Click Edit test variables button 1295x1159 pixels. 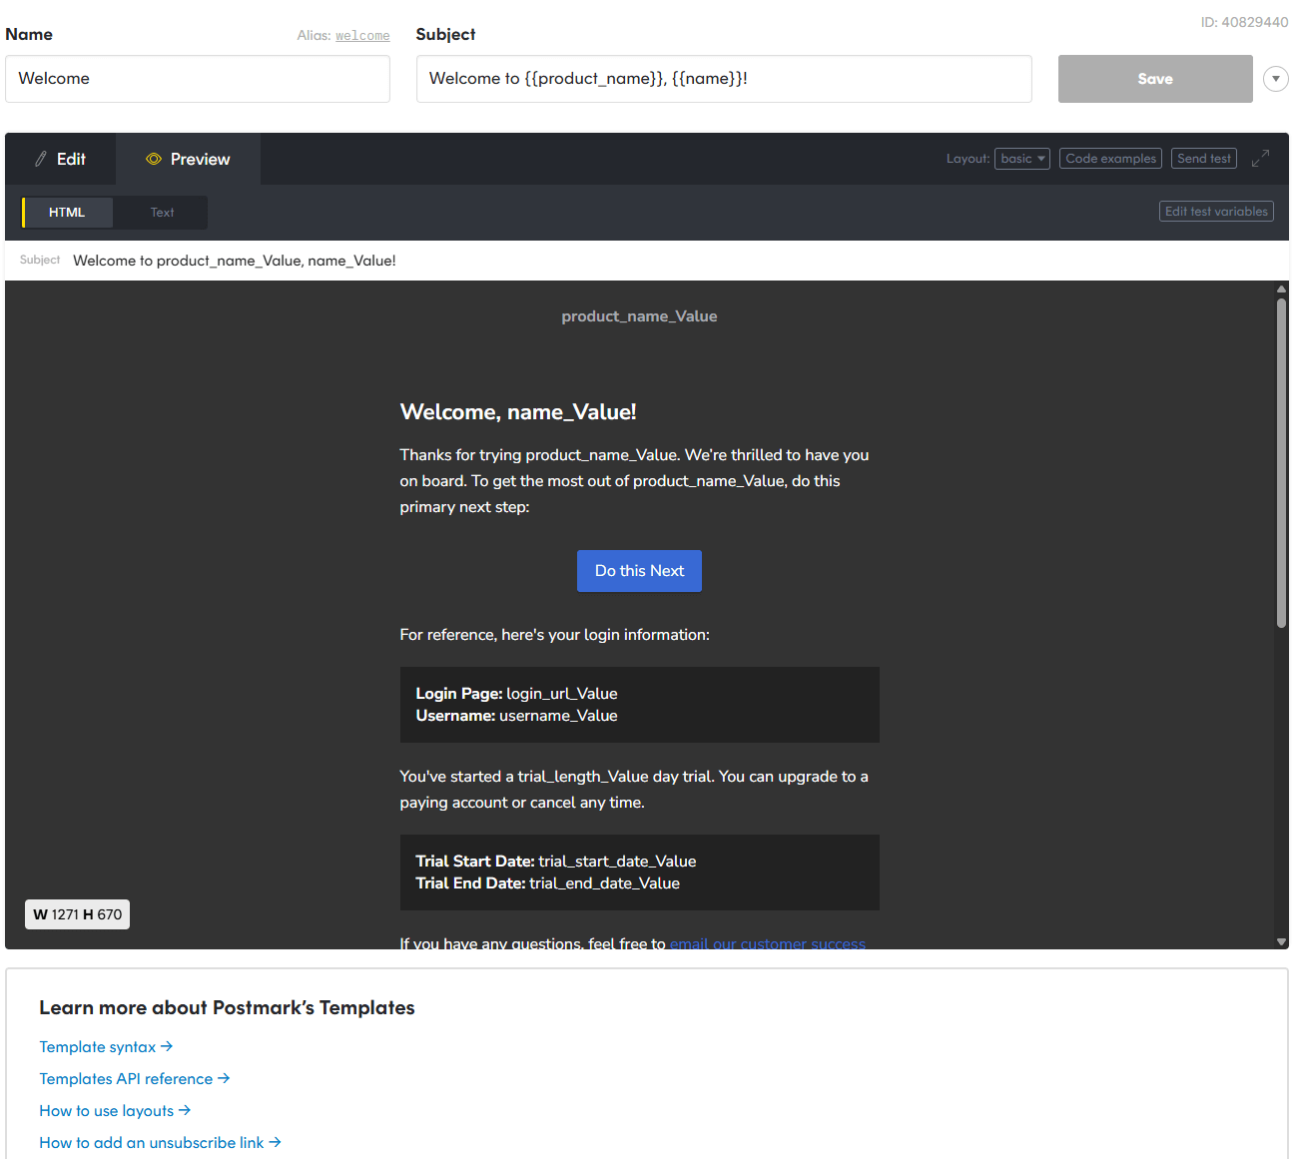(x=1216, y=212)
